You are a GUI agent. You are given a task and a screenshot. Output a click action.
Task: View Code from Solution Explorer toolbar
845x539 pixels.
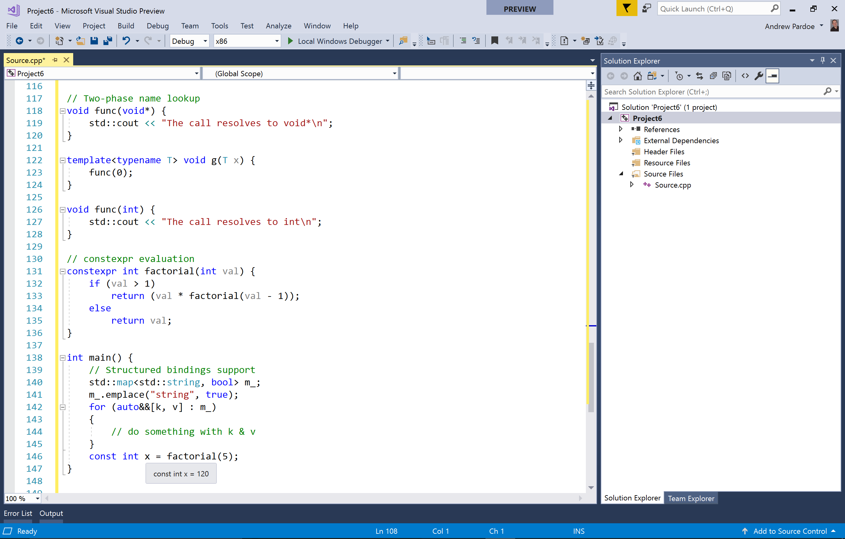click(x=745, y=76)
